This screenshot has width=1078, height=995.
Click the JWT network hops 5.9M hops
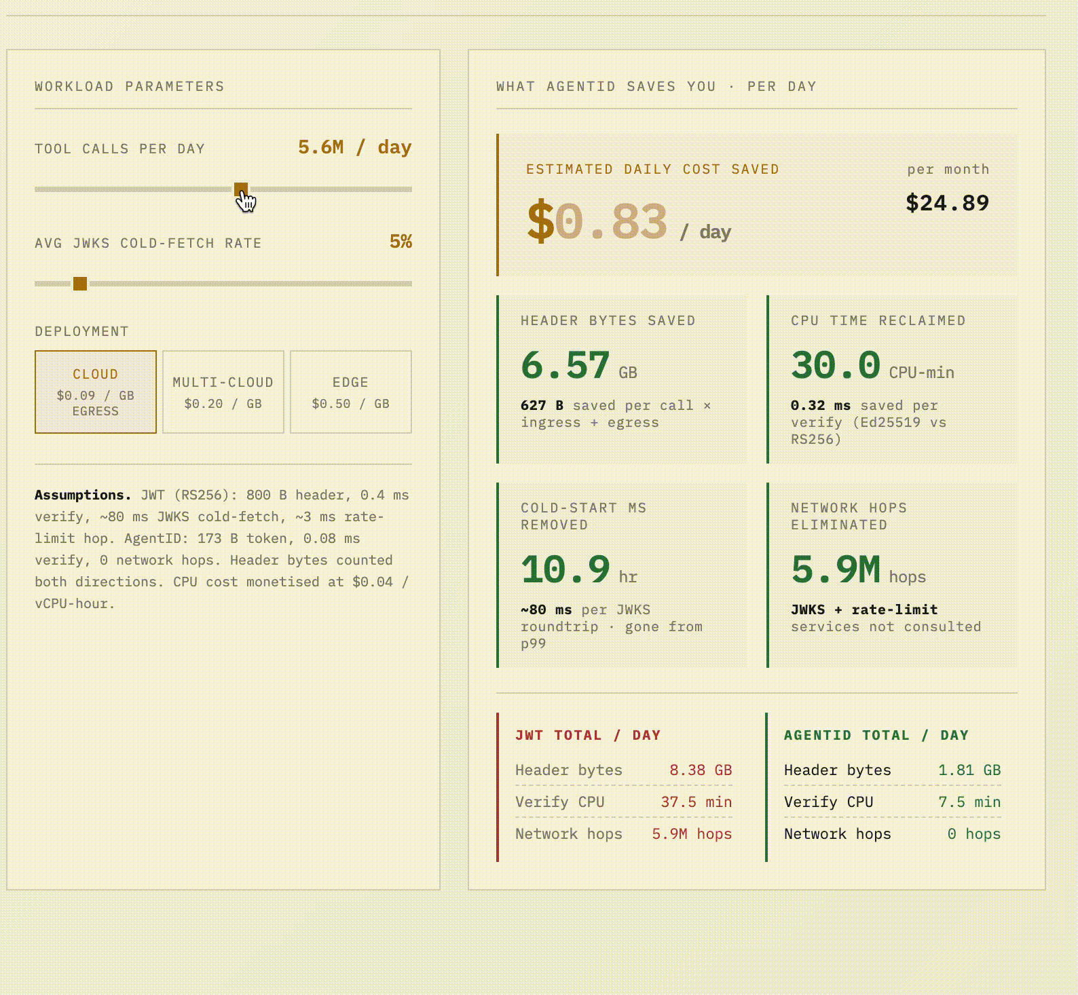(x=692, y=834)
